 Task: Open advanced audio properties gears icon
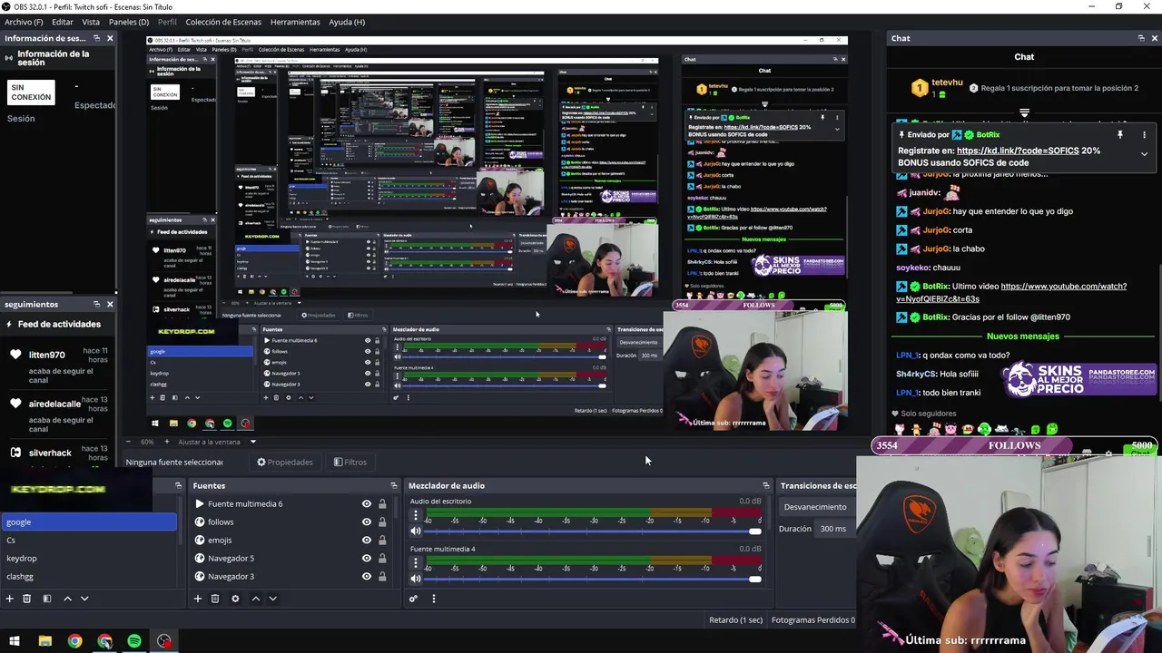413,599
